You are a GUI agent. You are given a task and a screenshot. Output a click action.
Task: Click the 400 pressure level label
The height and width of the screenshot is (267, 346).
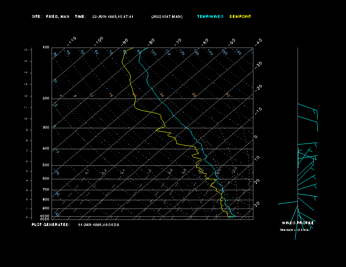(46, 149)
